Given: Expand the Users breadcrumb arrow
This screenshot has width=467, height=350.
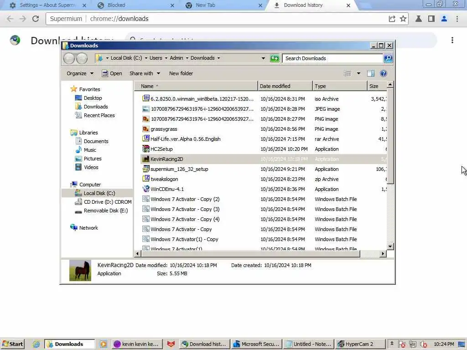Looking at the screenshot, I should [166, 58].
